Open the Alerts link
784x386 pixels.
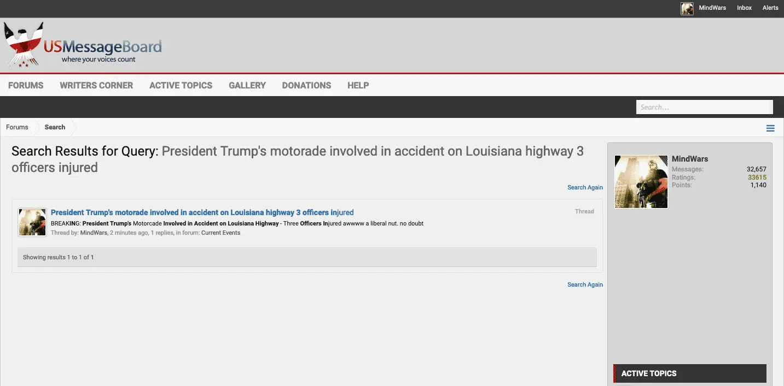(770, 8)
